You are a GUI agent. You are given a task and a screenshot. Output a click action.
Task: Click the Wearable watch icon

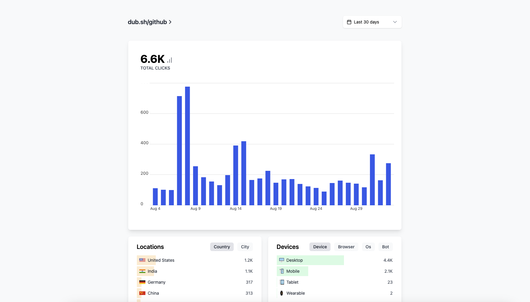click(282, 293)
